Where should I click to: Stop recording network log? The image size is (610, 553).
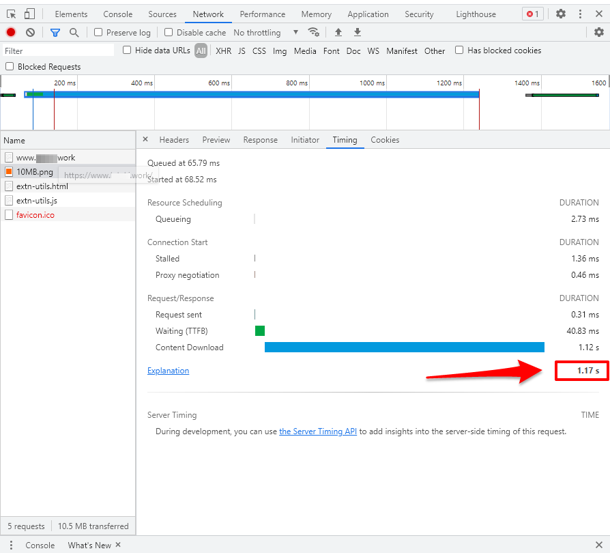tap(11, 32)
